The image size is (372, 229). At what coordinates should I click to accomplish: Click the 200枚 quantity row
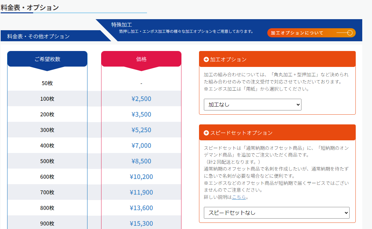tap(47, 114)
